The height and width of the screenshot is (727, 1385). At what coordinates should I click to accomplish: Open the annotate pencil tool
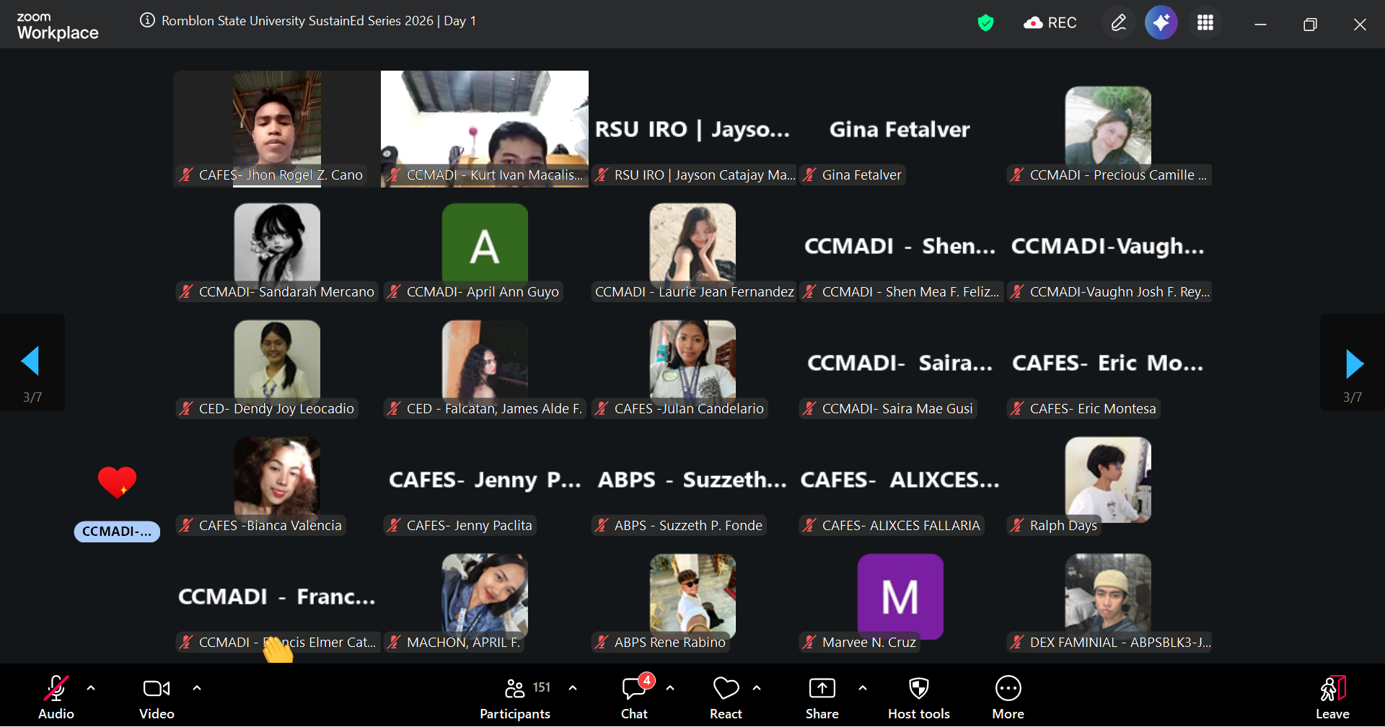[x=1118, y=23]
